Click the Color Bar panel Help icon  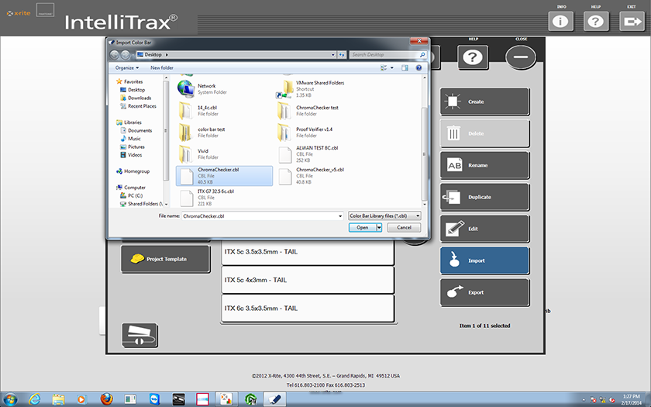[473, 57]
